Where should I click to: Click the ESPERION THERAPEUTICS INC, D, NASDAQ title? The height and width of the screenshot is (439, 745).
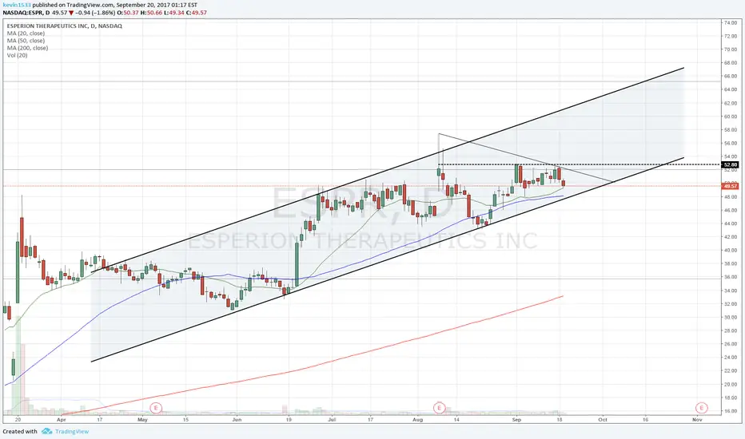point(64,26)
